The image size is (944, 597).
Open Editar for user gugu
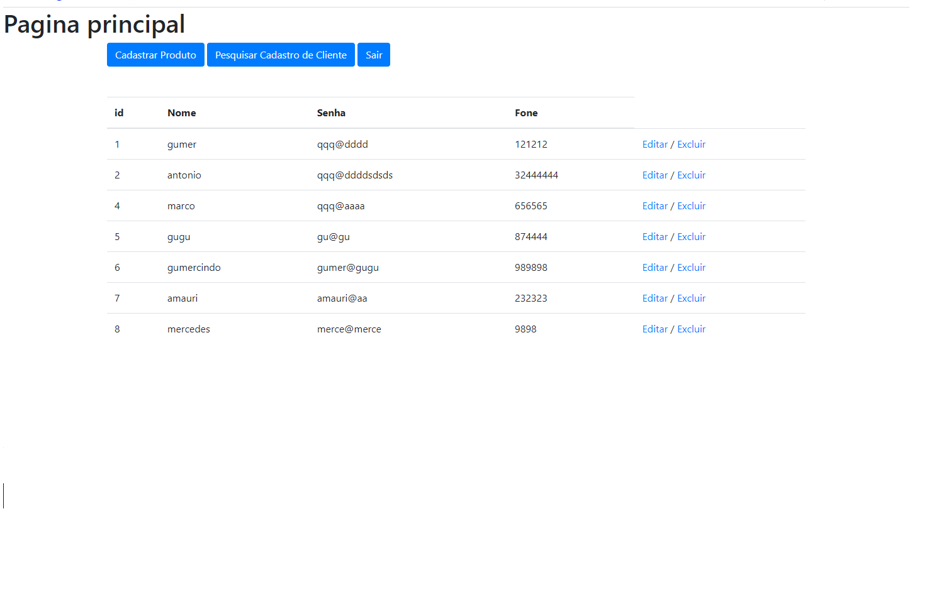click(x=655, y=236)
